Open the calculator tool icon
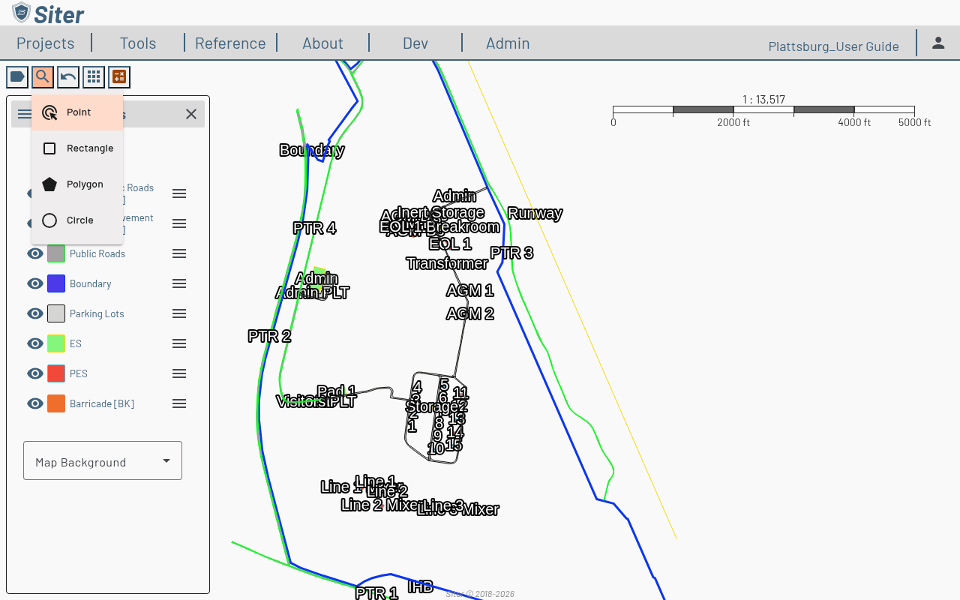The height and width of the screenshot is (600, 960). pos(119,76)
